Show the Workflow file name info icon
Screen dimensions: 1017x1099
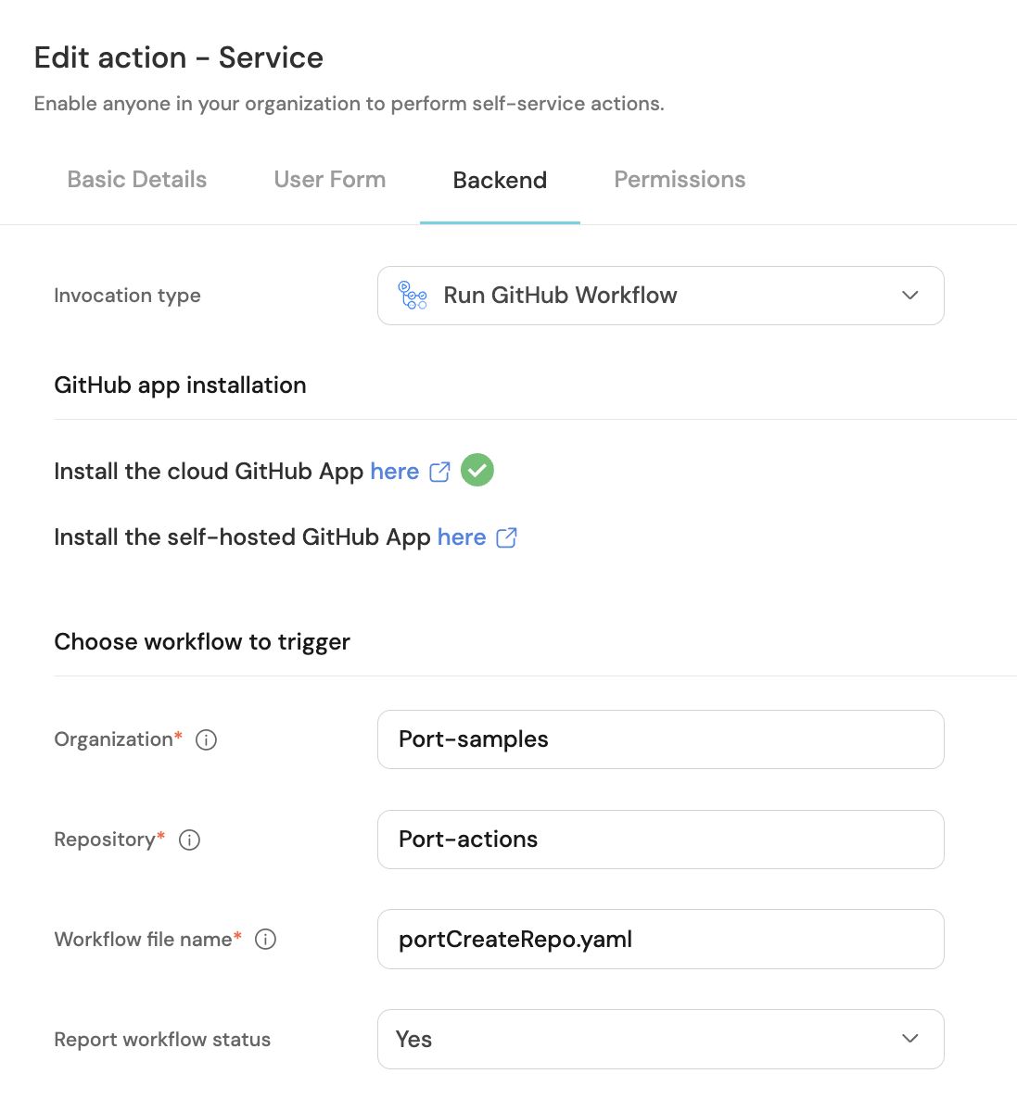265,940
